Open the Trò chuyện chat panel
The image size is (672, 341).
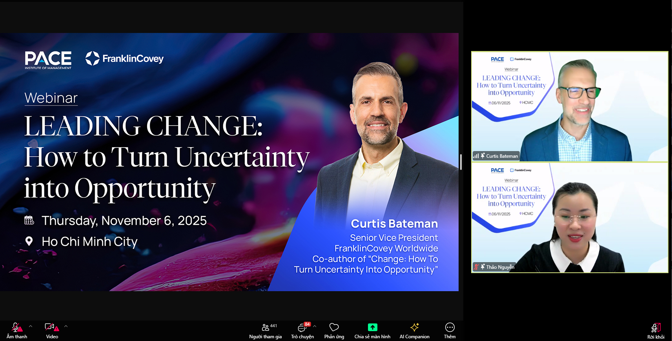(302, 330)
